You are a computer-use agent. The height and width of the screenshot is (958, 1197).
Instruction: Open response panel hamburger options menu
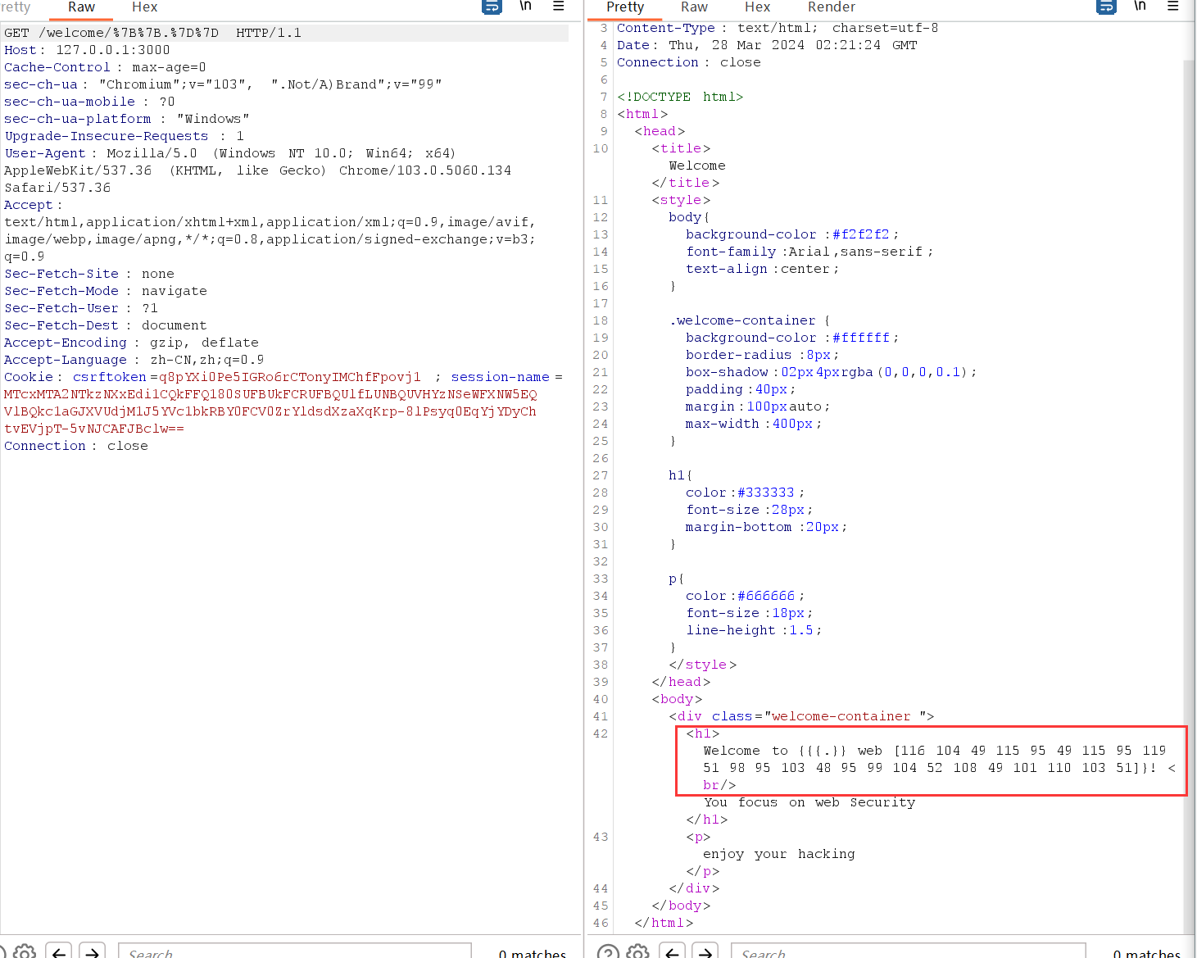[x=1173, y=6]
